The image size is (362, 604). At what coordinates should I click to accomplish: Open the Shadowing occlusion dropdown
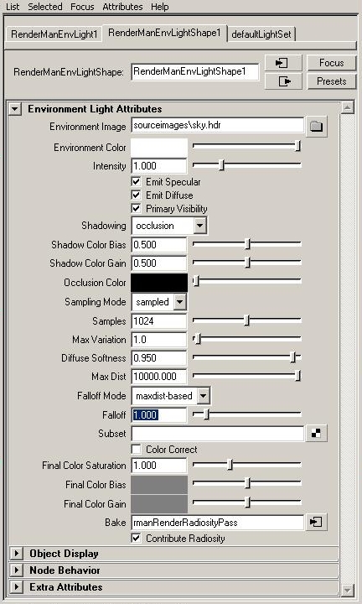[169, 226]
